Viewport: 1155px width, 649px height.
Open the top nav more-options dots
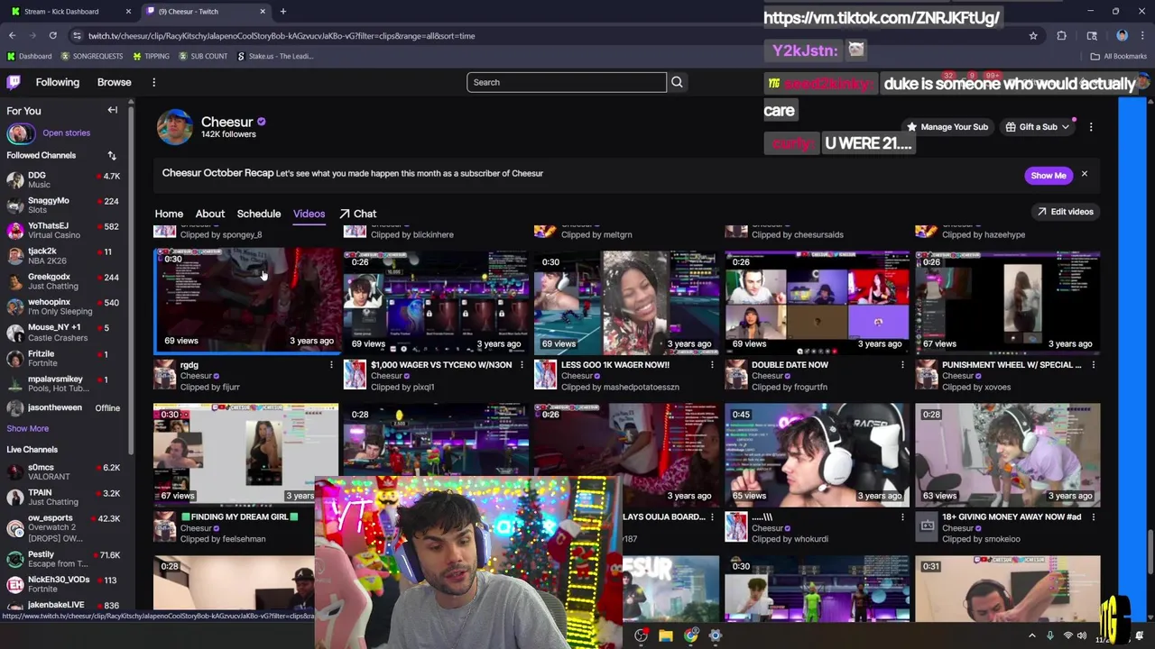point(153,82)
